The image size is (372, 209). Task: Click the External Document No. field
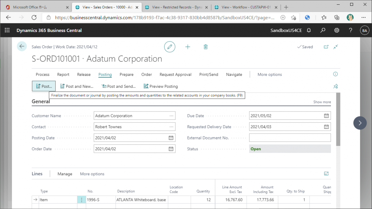[x=290, y=138]
